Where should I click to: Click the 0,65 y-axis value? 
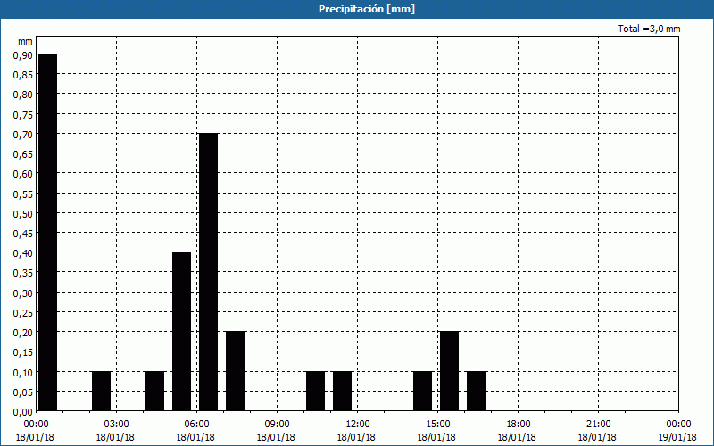23,153
